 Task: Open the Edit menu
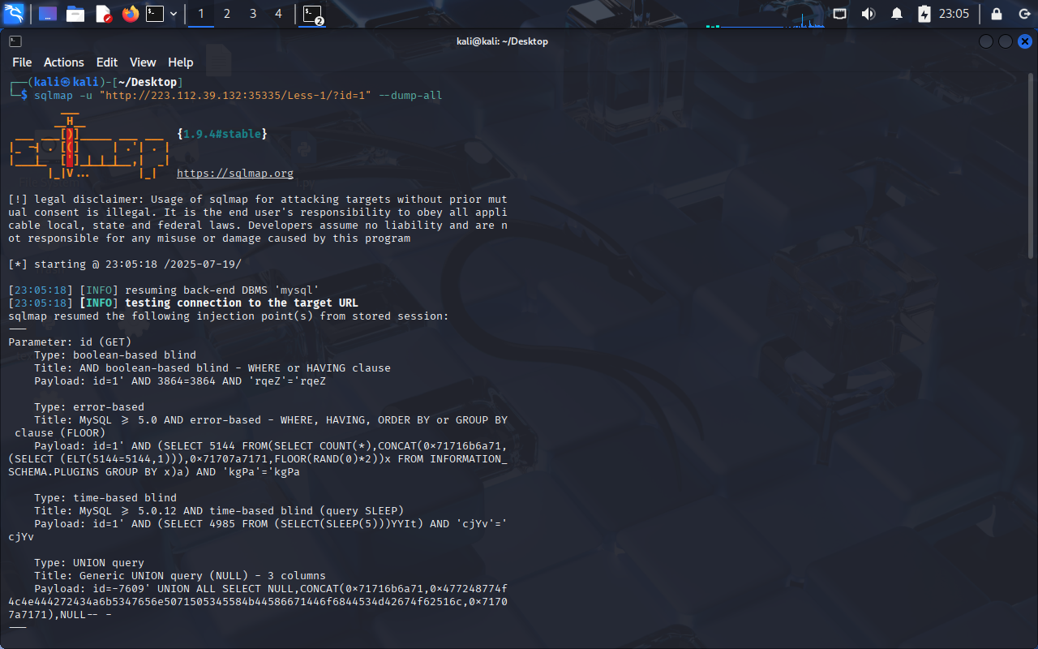pyautogui.click(x=107, y=62)
